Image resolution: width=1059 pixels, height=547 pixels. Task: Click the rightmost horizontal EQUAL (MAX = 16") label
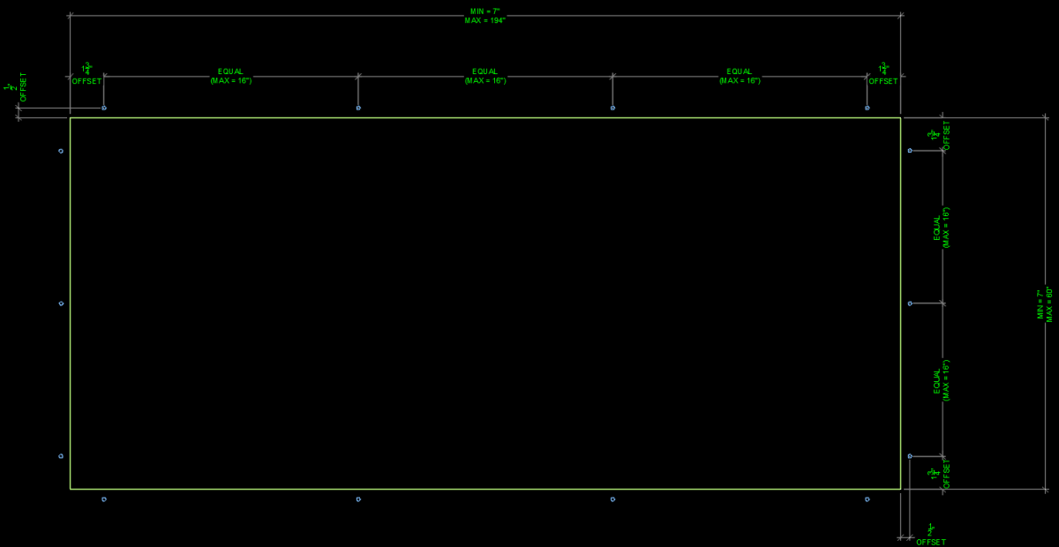pyautogui.click(x=740, y=76)
